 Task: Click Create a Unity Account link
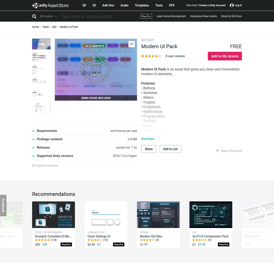coord(212,5)
